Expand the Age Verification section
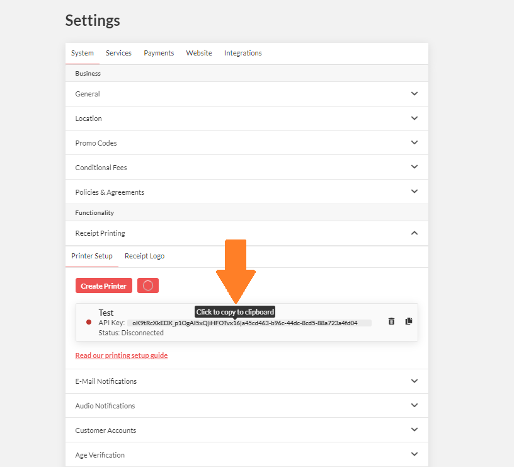Image resolution: width=514 pixels, height=467 pixels. click(246, 455)
